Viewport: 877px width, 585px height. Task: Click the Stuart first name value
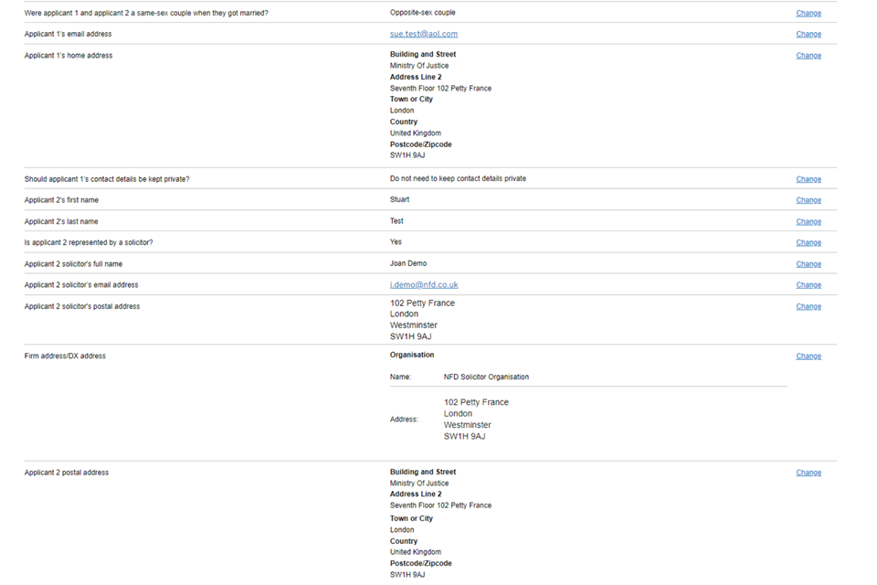pos(399,199)
